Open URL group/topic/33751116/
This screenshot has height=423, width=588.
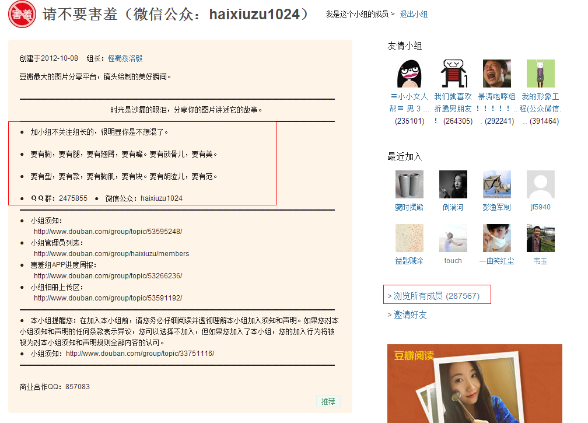(x=140, y=353)
